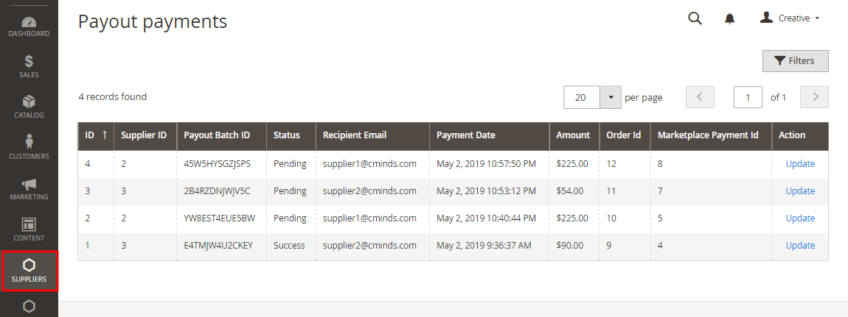Sort by the Payment Date column header
This screenshot has width=848, height=317.
(x=466, y=135)
